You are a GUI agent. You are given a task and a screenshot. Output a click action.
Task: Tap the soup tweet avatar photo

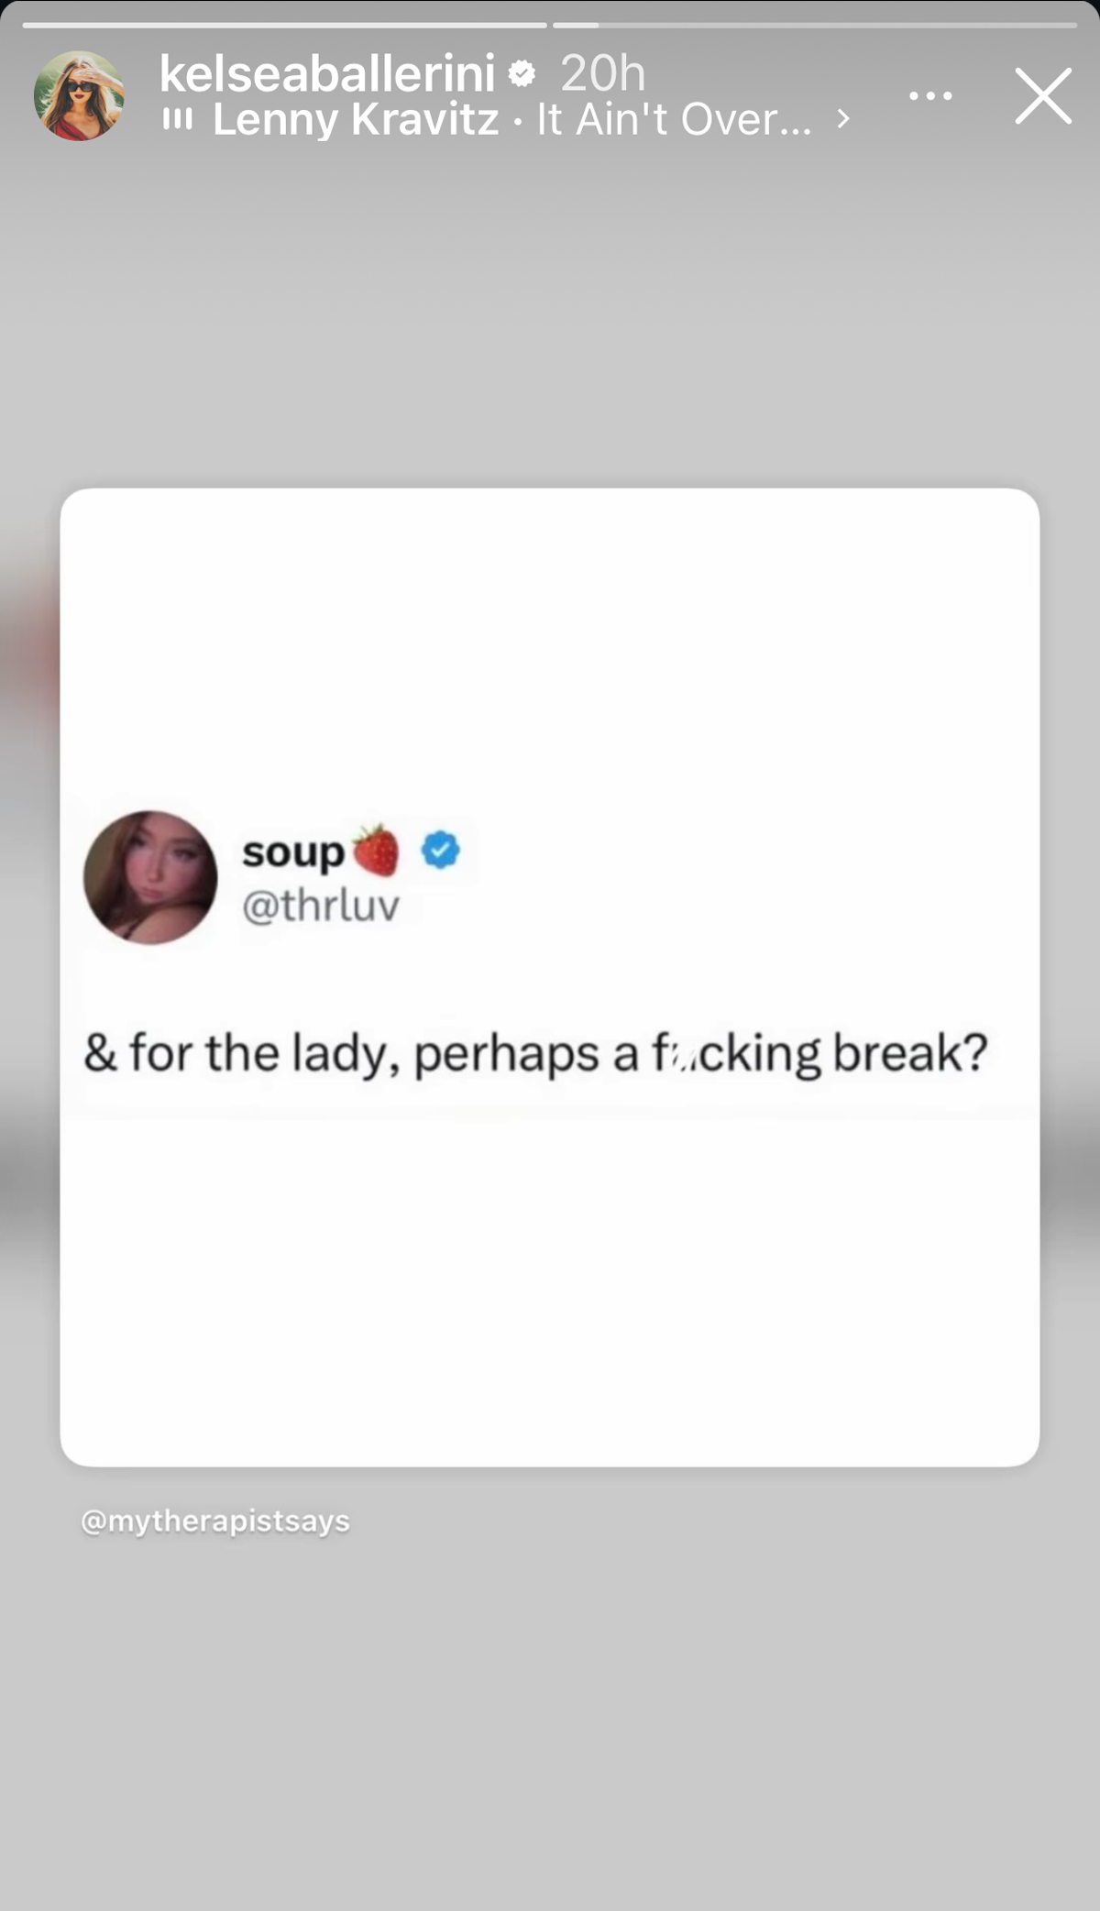(150, 877)
